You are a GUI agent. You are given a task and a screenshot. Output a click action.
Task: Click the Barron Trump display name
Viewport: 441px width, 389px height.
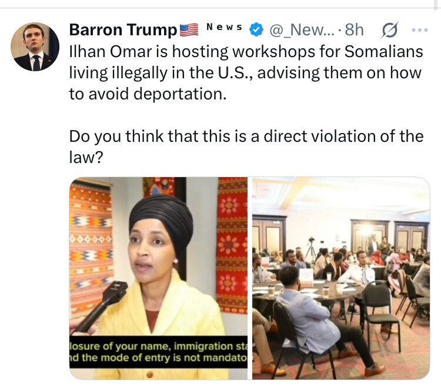click(123, 30)
